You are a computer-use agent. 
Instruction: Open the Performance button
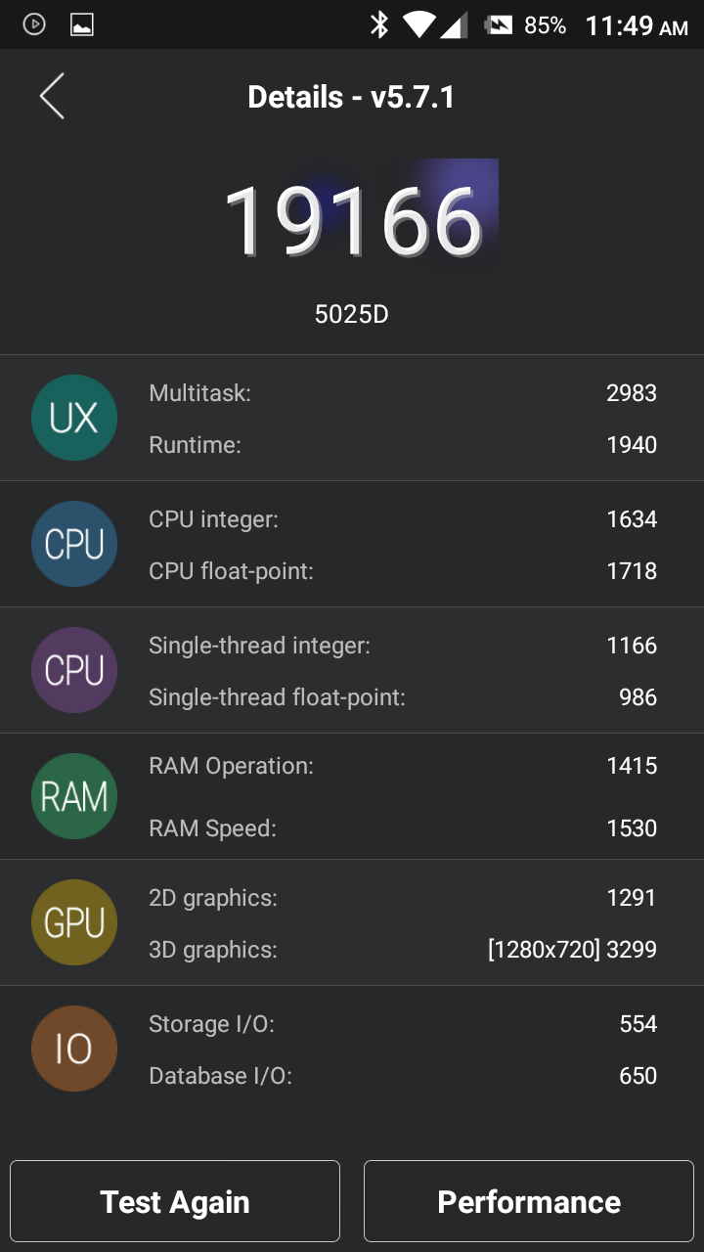pos(529,1201)
